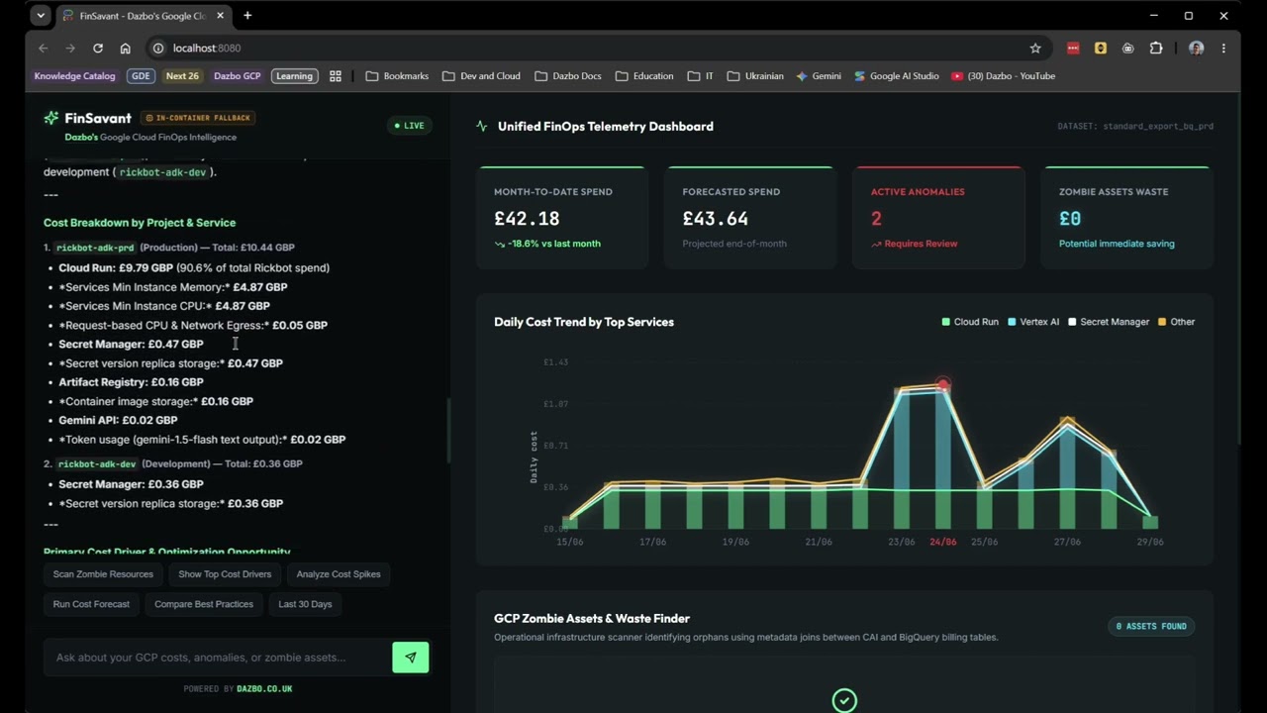Click the Requires Review trend icon
Viewport: 1267px width, 713px height.
[876, 244]
